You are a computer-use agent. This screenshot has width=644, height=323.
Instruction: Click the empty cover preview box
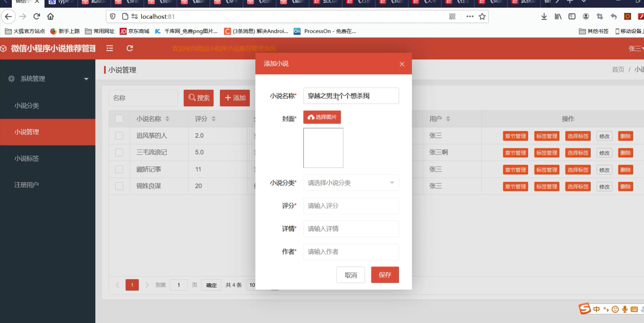[x=323, y=148]
